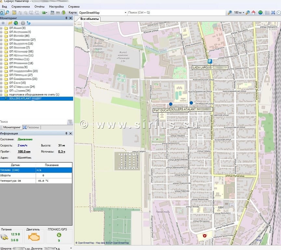Open the Отчёты menu
The width and height of the screenshot is (281, 250).
pyautogui.click(x=39, y=7)
